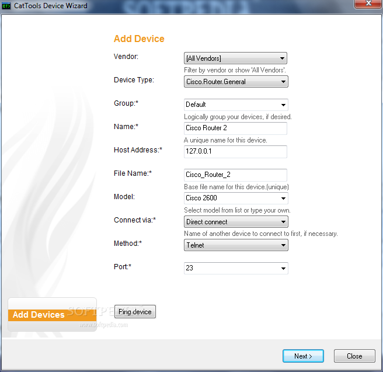Click the File Name field Cisco_Router_2
The height and width of the screenshot is (372, 383).
pos(235,175)
